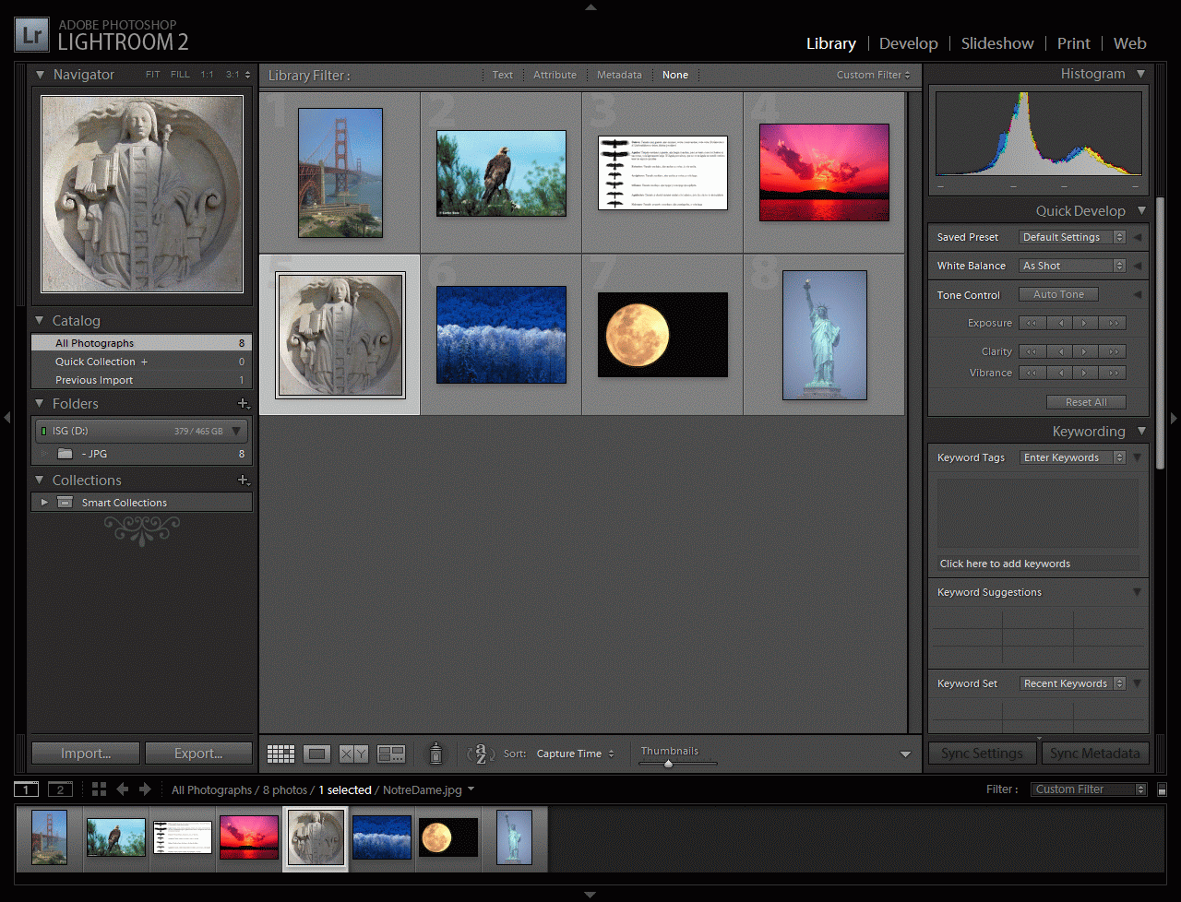Increase Exposure by small step right arrow
This screenshot has width=1181, height=902.
coord(1085,323)
